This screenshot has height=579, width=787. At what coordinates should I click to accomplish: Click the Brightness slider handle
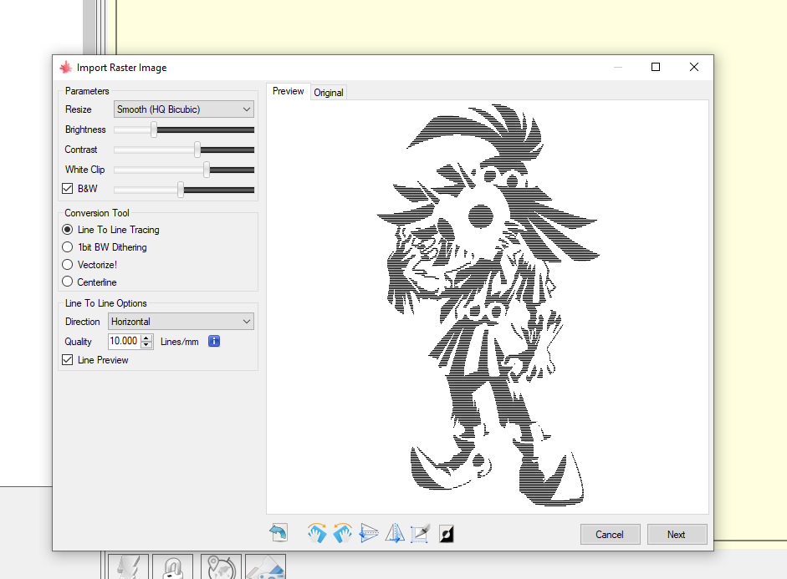[x=154, y=130]
